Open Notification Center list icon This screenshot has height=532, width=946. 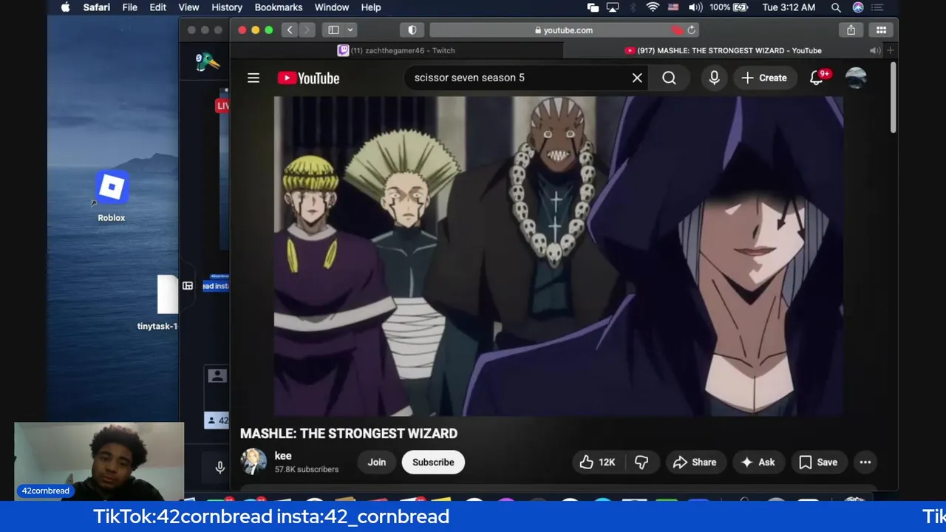tap(878, 7)
